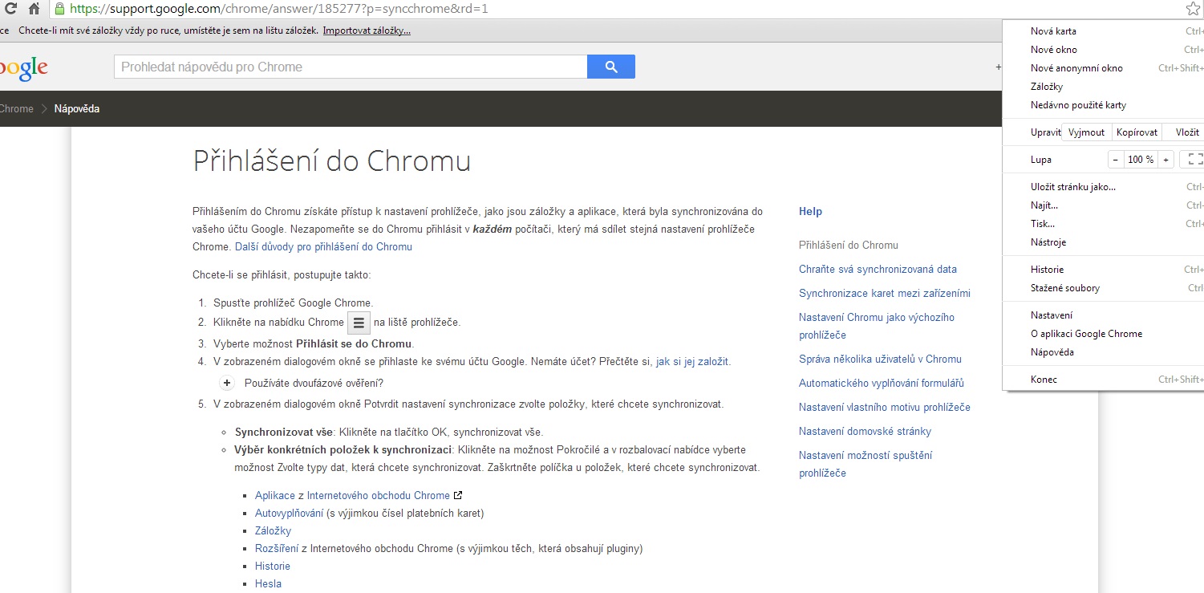The width and height of the screenshot is (1204, 593).
Task: Enter fullscreen using the Lupa row icon
Action: tap(1194, 160)
